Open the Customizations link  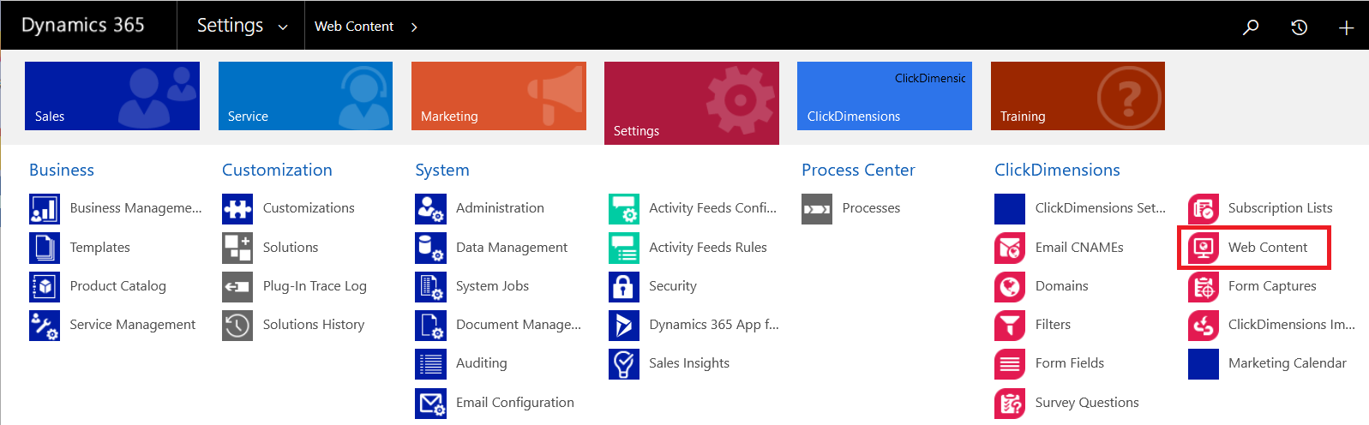(309, 208)
